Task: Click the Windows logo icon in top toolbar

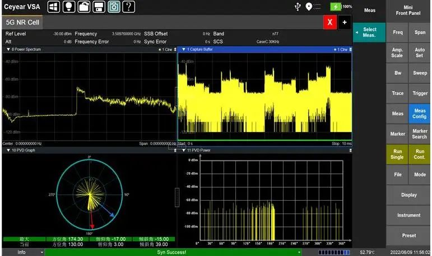Action: [54, 7]
